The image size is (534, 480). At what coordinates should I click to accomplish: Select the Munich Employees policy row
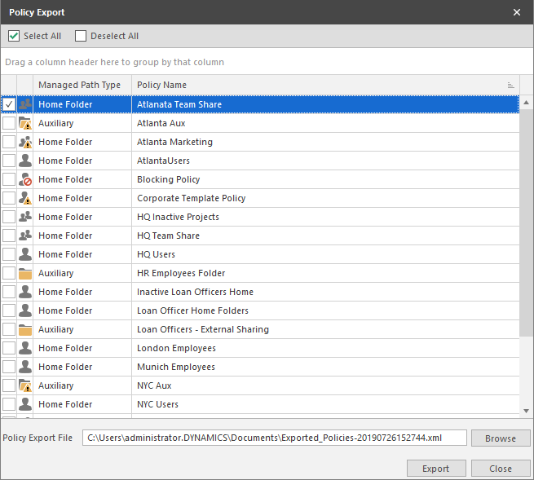[x=176, y=367]
